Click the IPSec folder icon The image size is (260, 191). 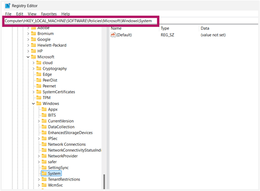(x=44, y=139)
